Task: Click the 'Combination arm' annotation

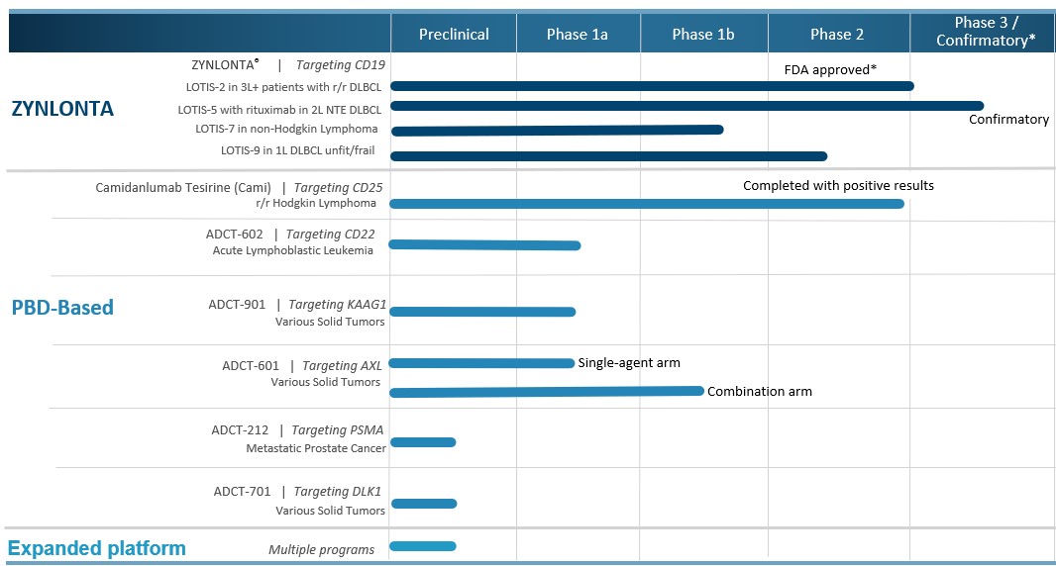Action: [760, 391]
